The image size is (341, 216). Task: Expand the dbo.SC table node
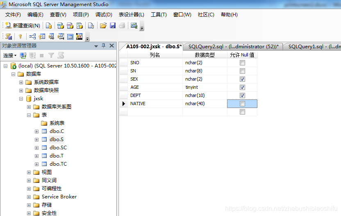pos(37,148)
